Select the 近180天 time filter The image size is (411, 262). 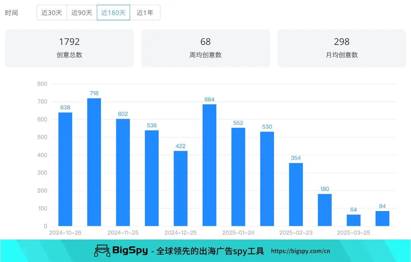coord(113,12)
